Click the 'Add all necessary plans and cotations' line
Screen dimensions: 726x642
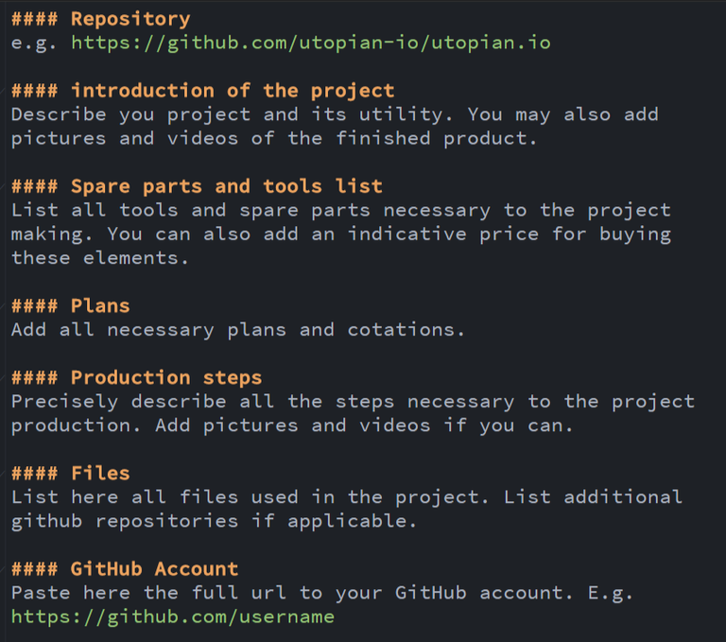pos(237,329)
